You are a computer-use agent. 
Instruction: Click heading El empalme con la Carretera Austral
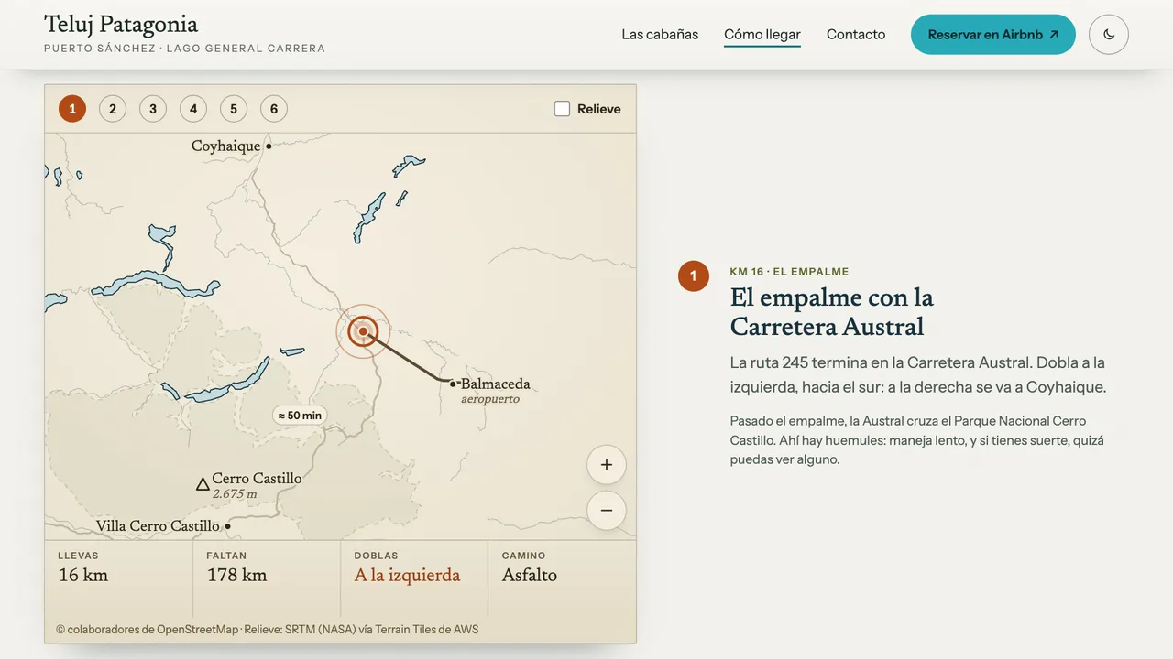pos(832,312)
